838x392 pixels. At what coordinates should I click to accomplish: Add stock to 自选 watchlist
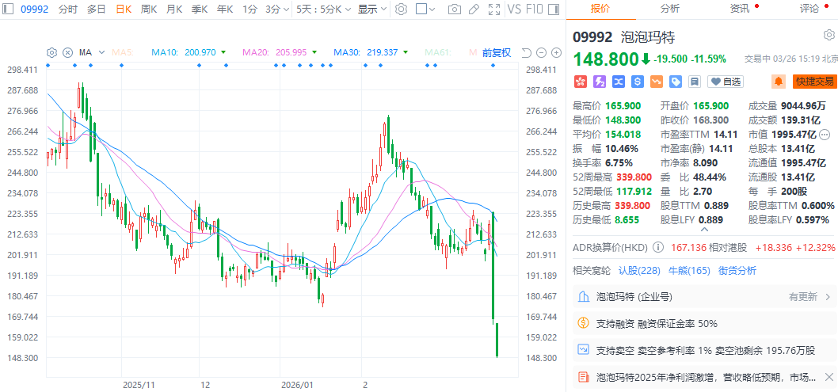tap(726, 82)
